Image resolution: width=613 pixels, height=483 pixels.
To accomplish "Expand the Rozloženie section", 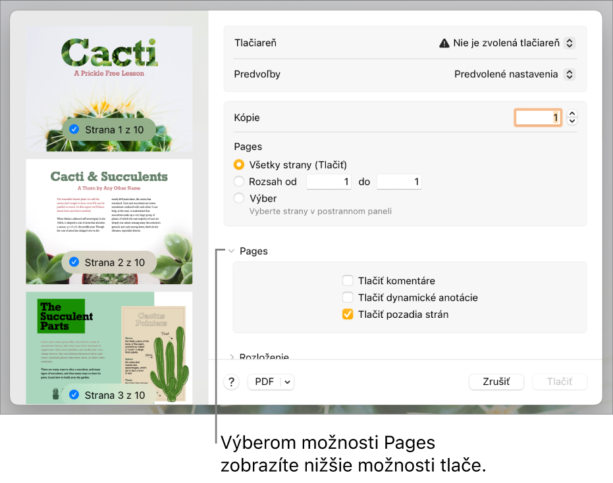I will click(x=232, y=357).
